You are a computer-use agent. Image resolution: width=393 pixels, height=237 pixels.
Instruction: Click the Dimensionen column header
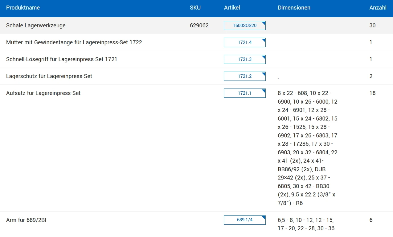pyautogui.click(x=294, y=8)
